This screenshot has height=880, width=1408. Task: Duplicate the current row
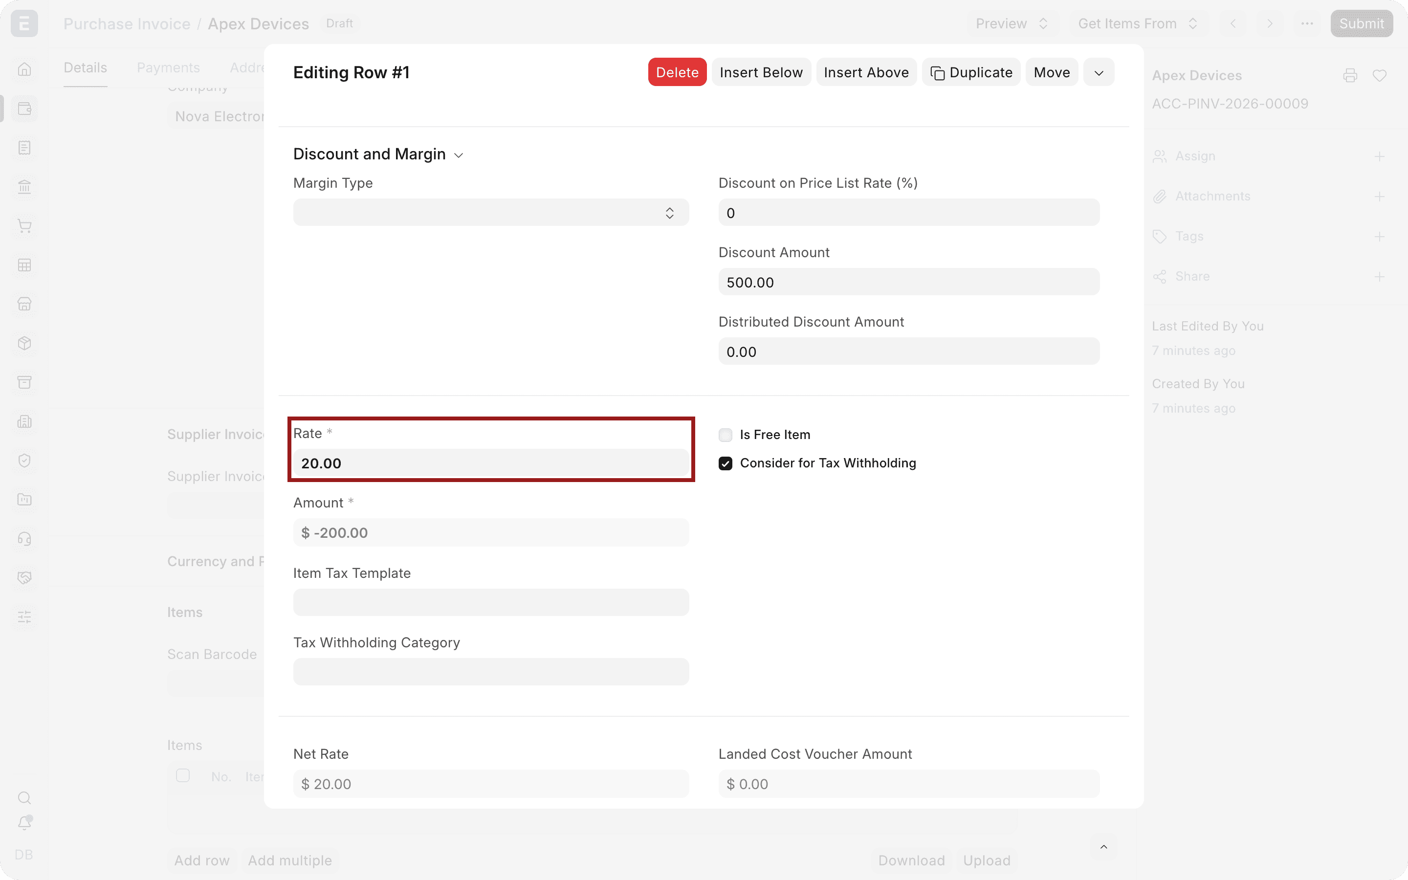[x=971, y=73]
